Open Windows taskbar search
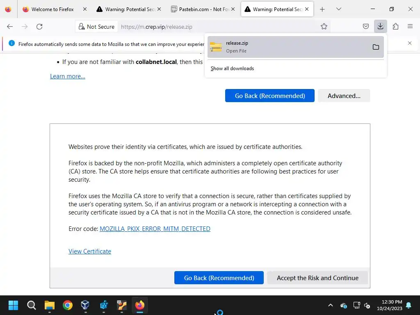The image size is (420, 315). tap(31, 305)
